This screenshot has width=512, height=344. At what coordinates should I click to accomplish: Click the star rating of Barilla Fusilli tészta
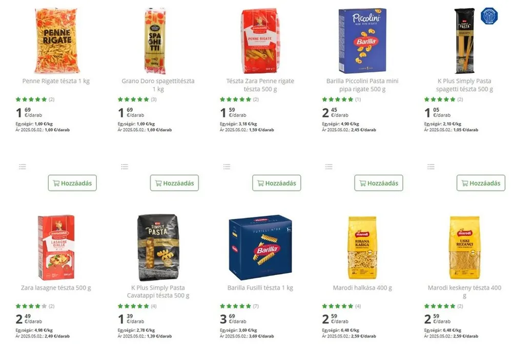(x=236, y=306)
